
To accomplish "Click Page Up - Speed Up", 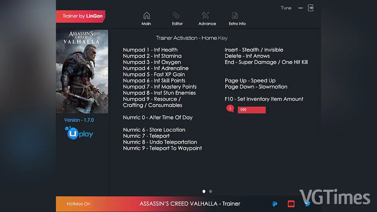I will coord(250,80).
